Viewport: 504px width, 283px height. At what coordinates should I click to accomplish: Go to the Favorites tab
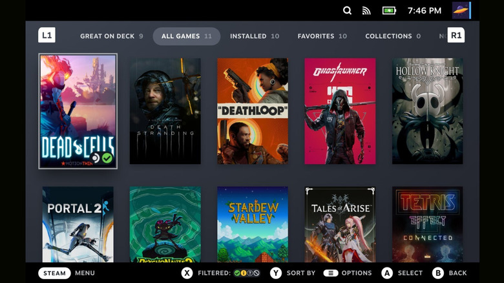pos(322,36)
